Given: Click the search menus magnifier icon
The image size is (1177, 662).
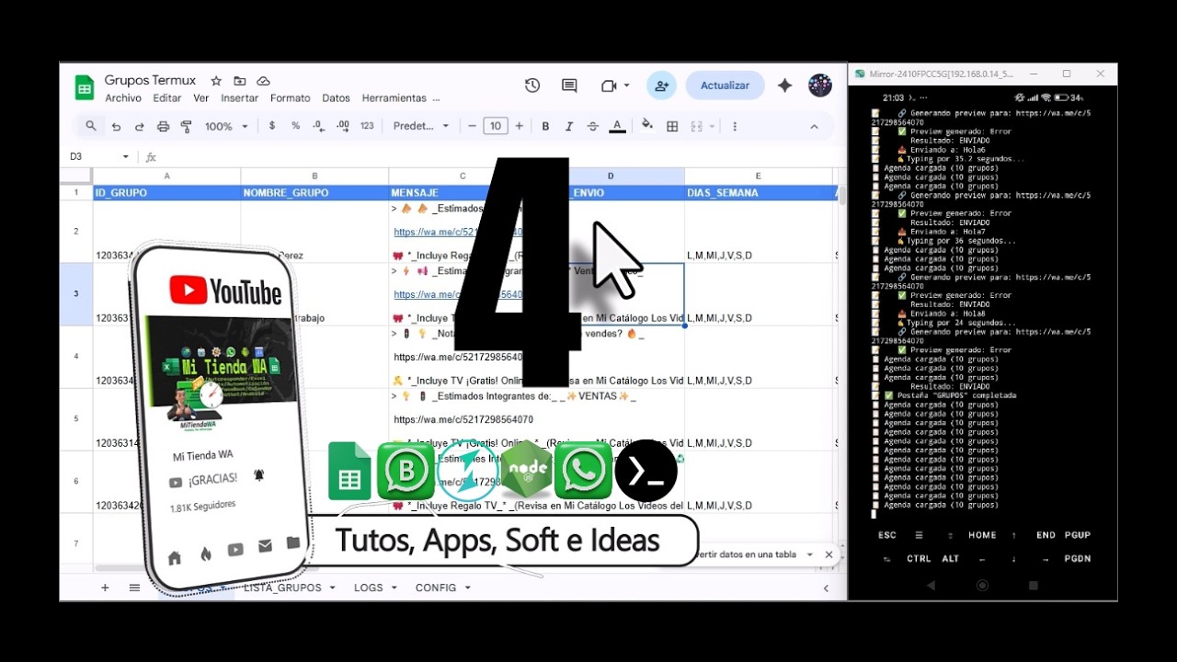Looking at the screenshot, I should 90,126.
